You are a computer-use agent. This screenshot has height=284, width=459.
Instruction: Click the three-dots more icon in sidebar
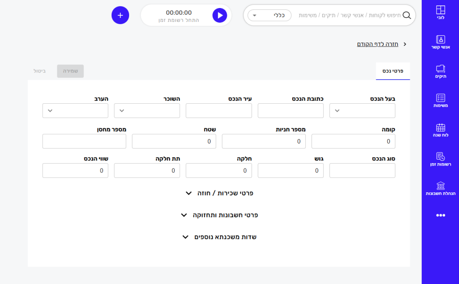[440, 215]
